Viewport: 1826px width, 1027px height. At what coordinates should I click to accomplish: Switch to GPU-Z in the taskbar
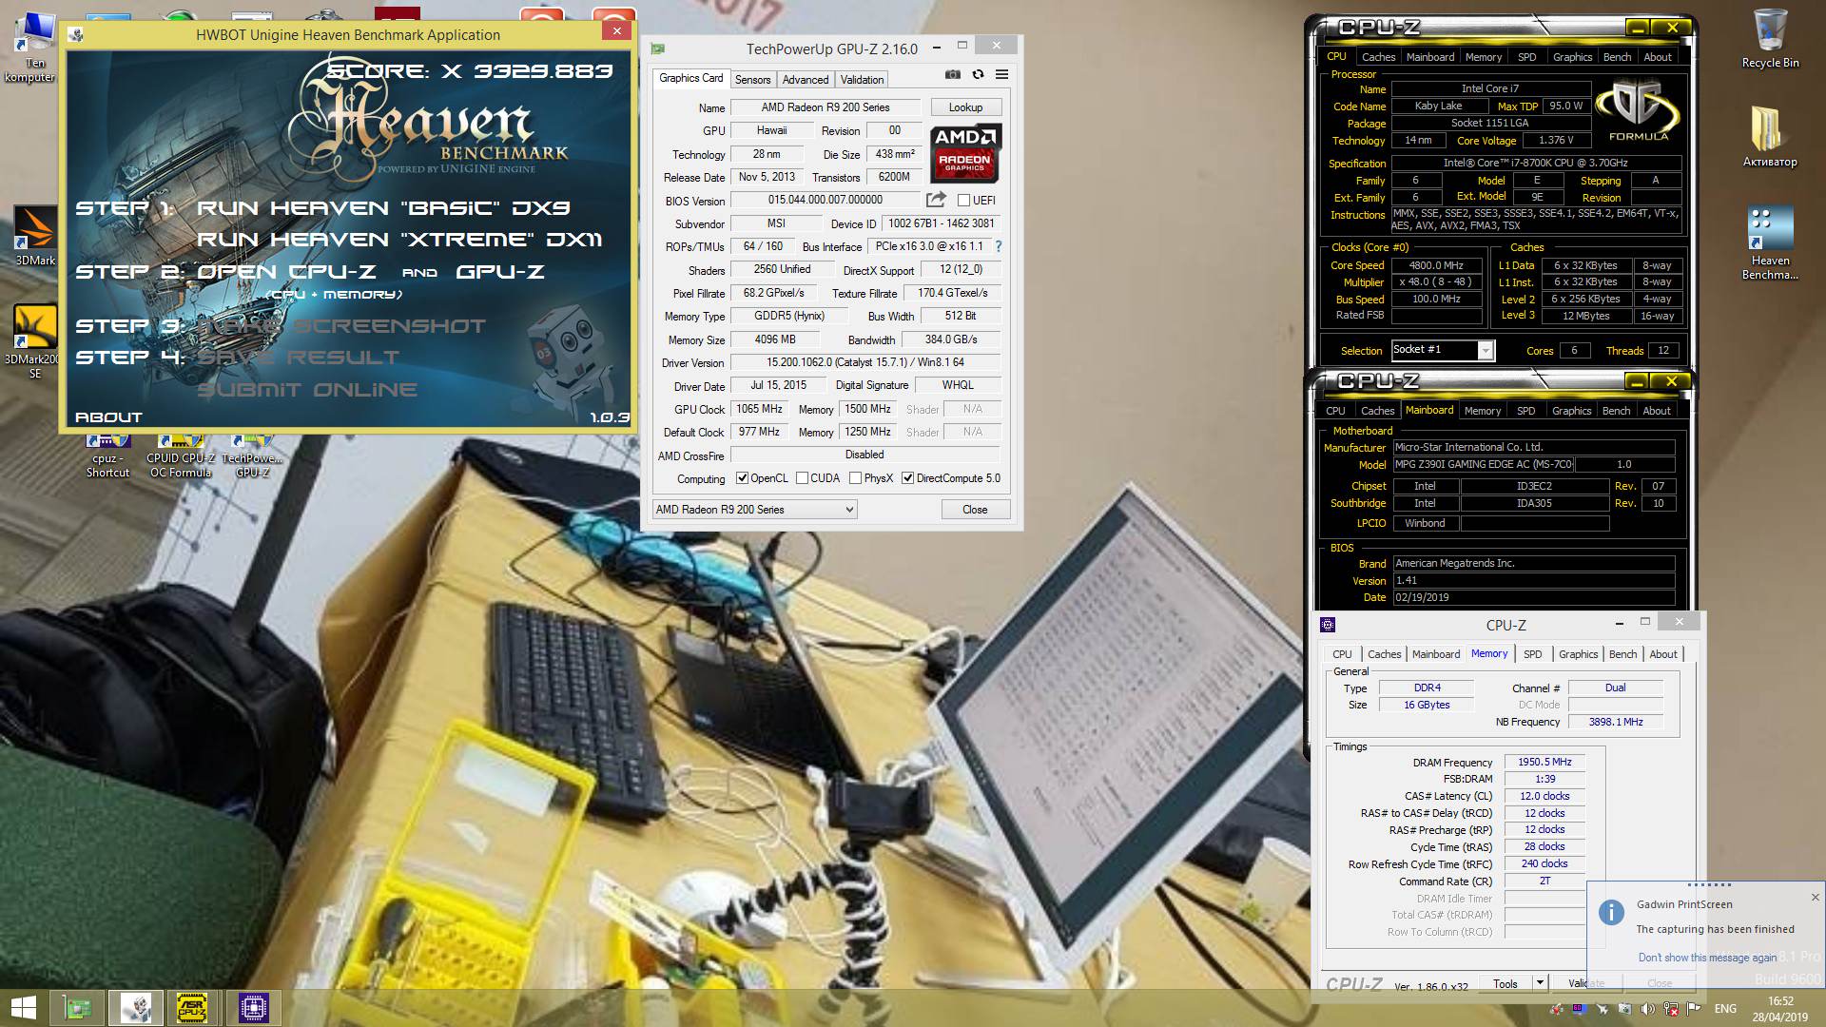point(77,1007)
